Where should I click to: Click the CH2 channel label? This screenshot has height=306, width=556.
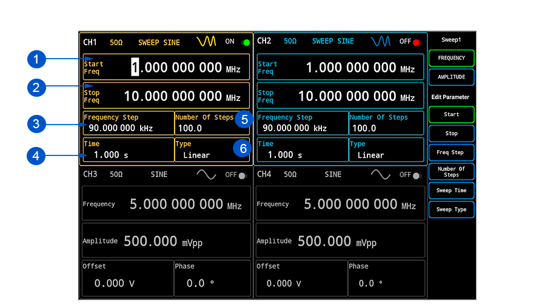click(264, 41)
